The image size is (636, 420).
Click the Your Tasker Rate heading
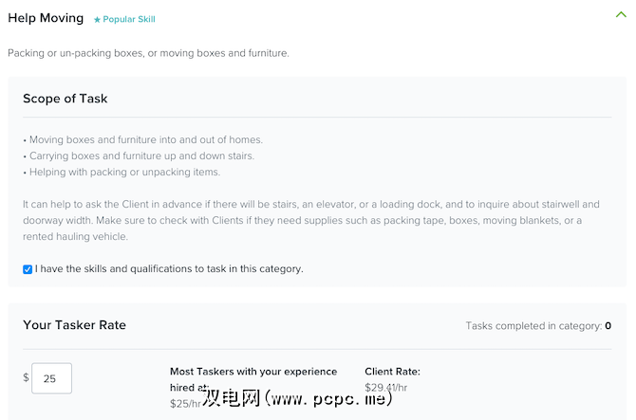pyautogui.click(x=74, y=325)
